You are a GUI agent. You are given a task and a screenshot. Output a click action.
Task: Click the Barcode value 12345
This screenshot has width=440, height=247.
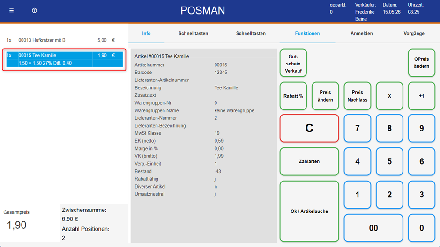[221, 72]
